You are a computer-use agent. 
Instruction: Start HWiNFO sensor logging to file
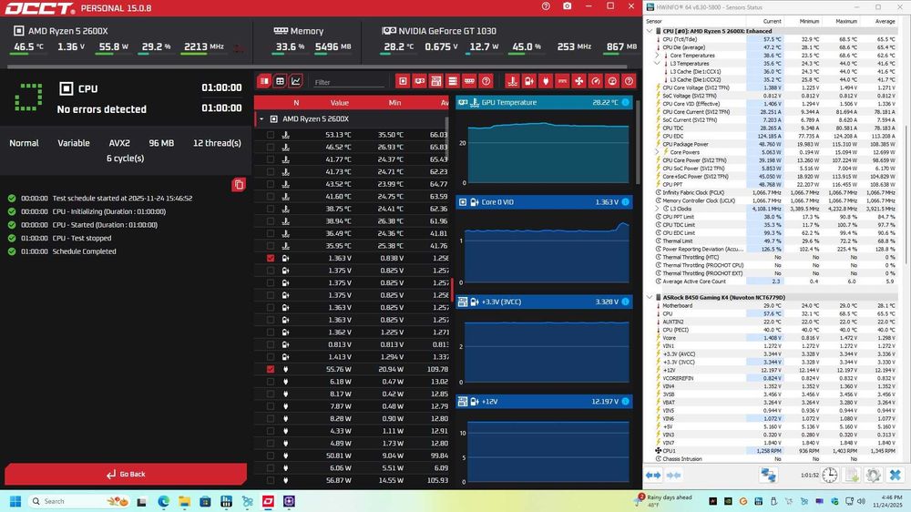coord(852,475)
